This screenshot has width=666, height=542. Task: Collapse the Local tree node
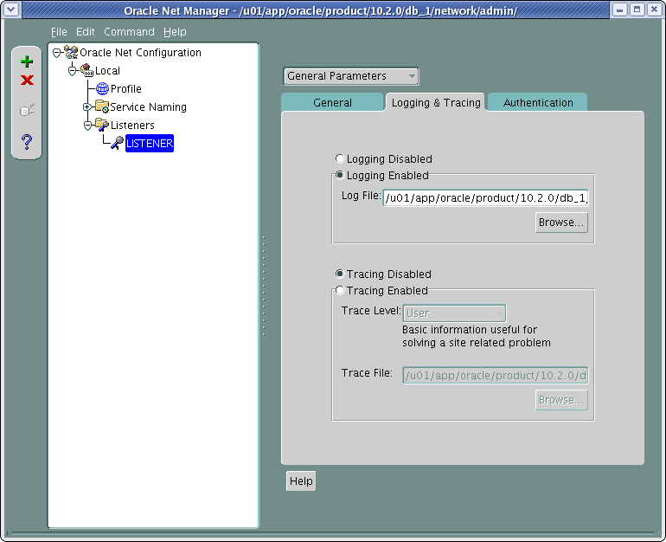click(x=72, y=71)
